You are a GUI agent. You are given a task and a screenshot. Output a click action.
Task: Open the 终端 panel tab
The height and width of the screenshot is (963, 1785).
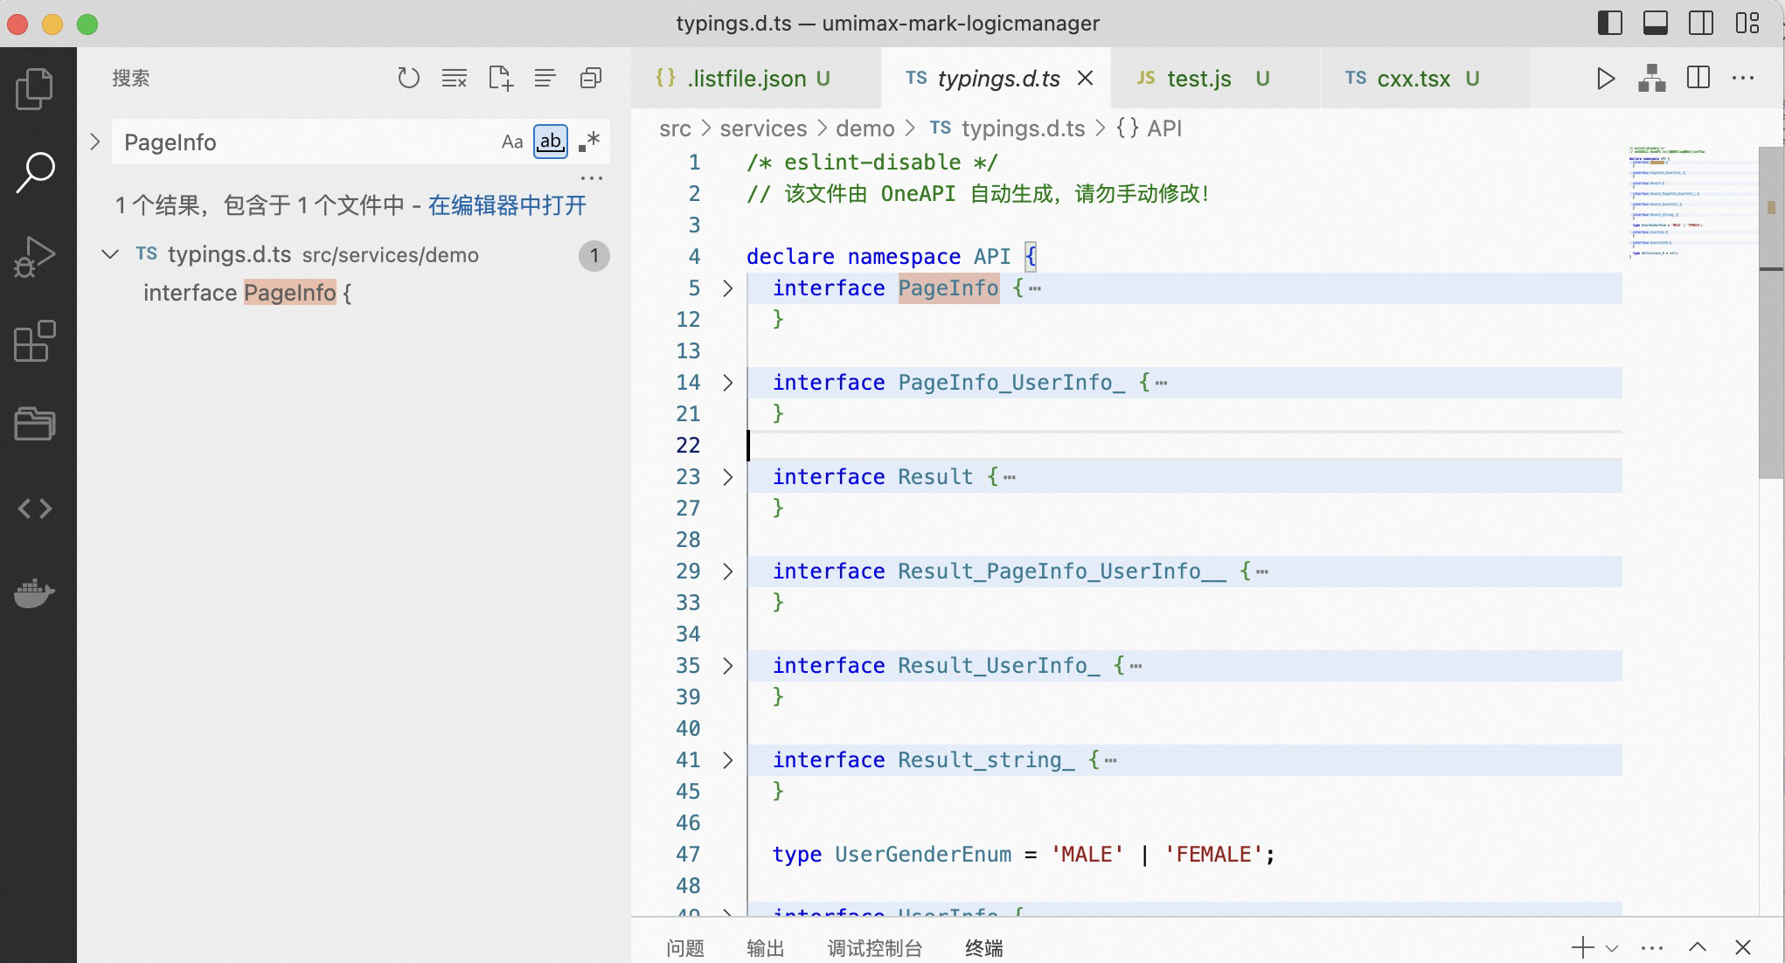(x=984, y=948)
